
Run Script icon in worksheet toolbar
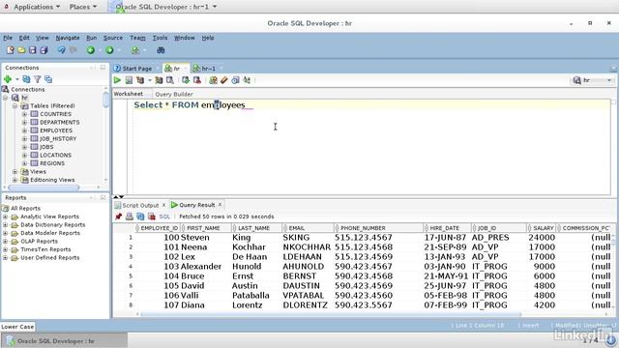pyautogui.click(x=129, y=80)
